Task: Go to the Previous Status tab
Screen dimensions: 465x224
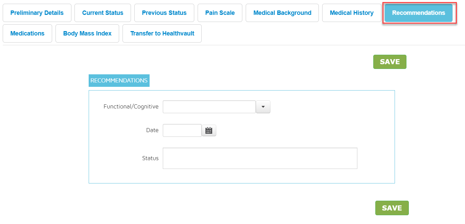Action: tap(164, 13)
